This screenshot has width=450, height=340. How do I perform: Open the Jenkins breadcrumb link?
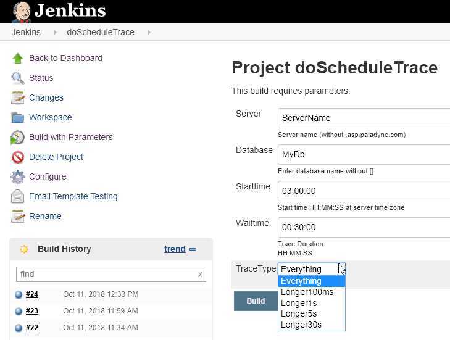pyautogui.click(x=26, y=32)
